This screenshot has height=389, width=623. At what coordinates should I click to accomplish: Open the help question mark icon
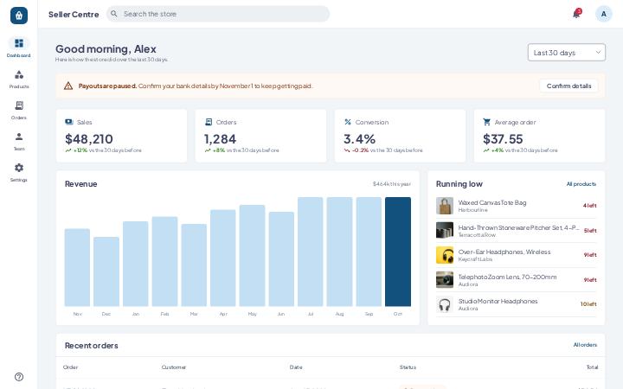(19, 377)
